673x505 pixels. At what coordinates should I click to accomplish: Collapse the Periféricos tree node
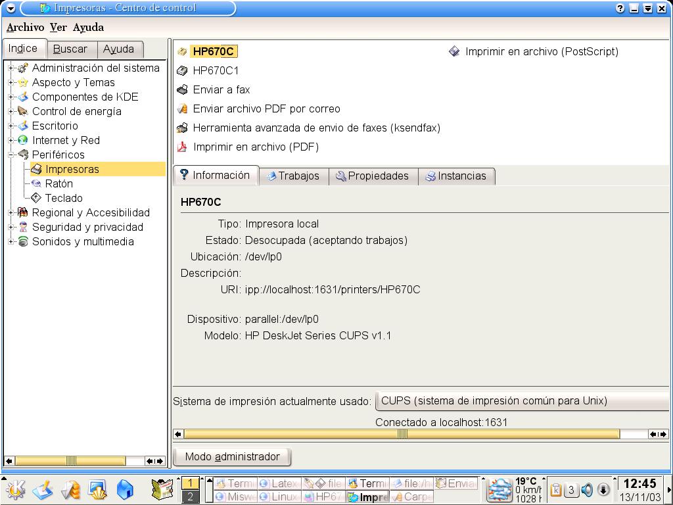tap(11, 155)
